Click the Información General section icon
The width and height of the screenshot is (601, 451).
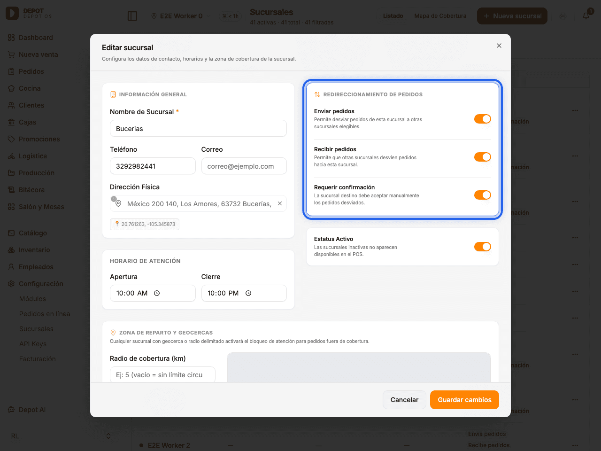113,94
